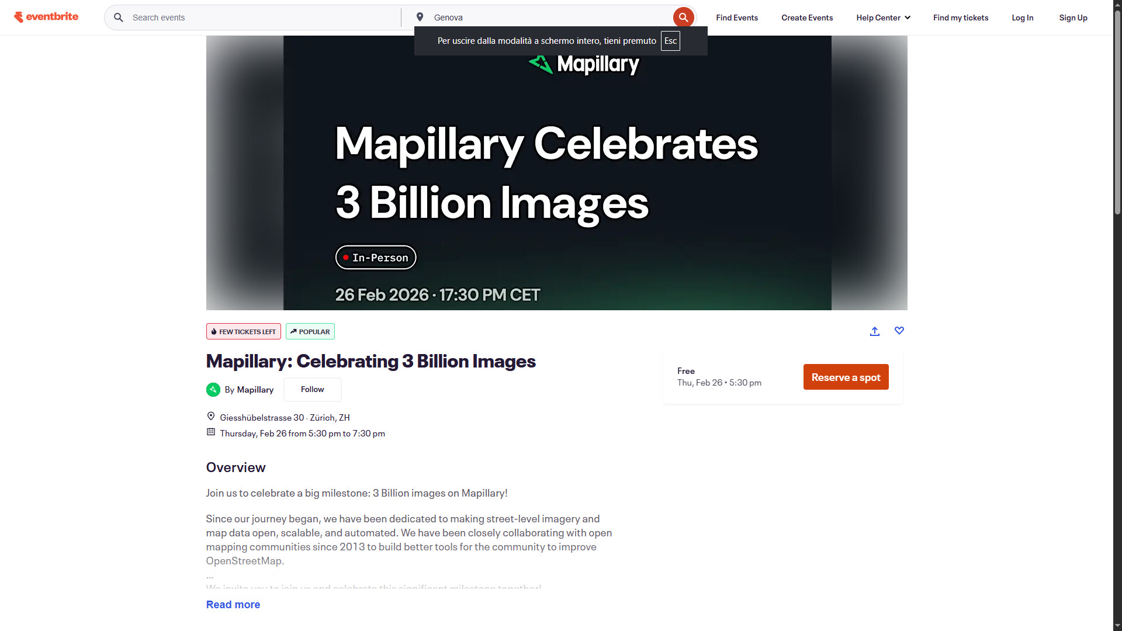Screen dimensions: 1122x631
Task: Click the Log In link
Action: (x=1022, y=18)
